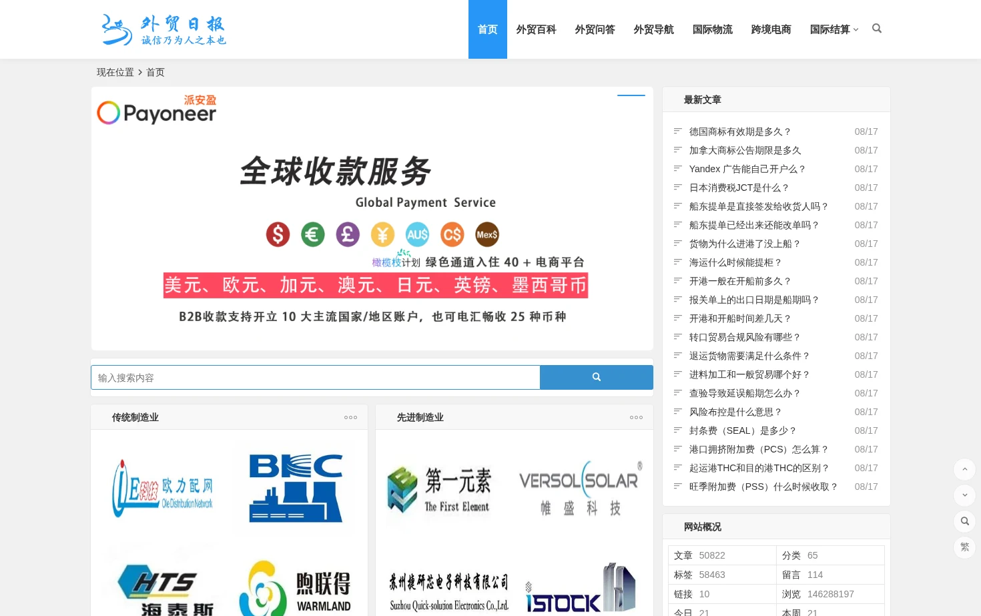The image size is (981, 616).
Task: Open article 德国商标有效期是多久？
Action: [x=740, y=131]
